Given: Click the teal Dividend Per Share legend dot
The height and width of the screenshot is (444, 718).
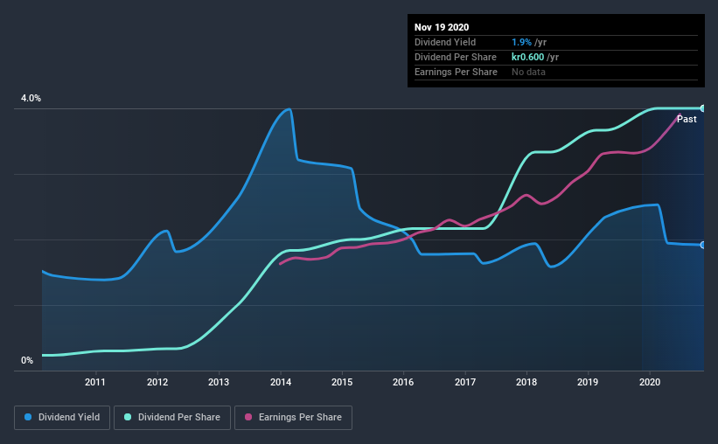Looking at the screenshot, I should coord(128,417).
